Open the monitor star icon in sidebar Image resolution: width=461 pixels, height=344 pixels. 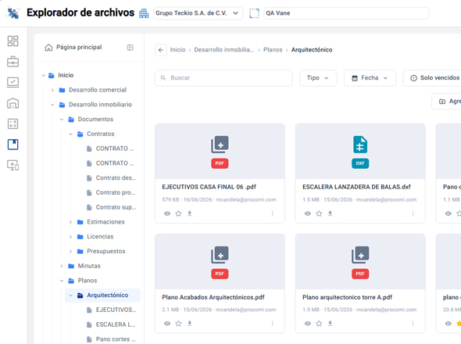coord(13,166)
